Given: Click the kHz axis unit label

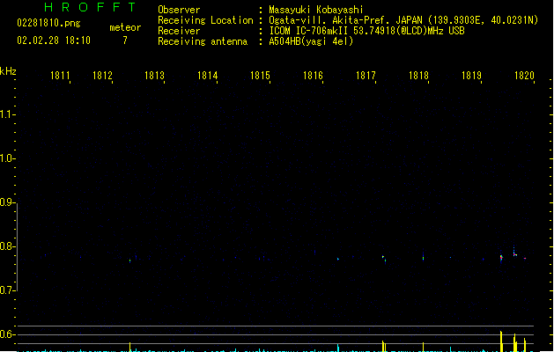Looking at the screenshot, I should coord(8,71).
